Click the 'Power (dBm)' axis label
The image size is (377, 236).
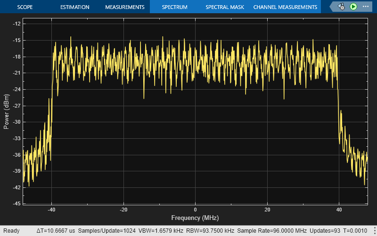(x=6, y=111)
